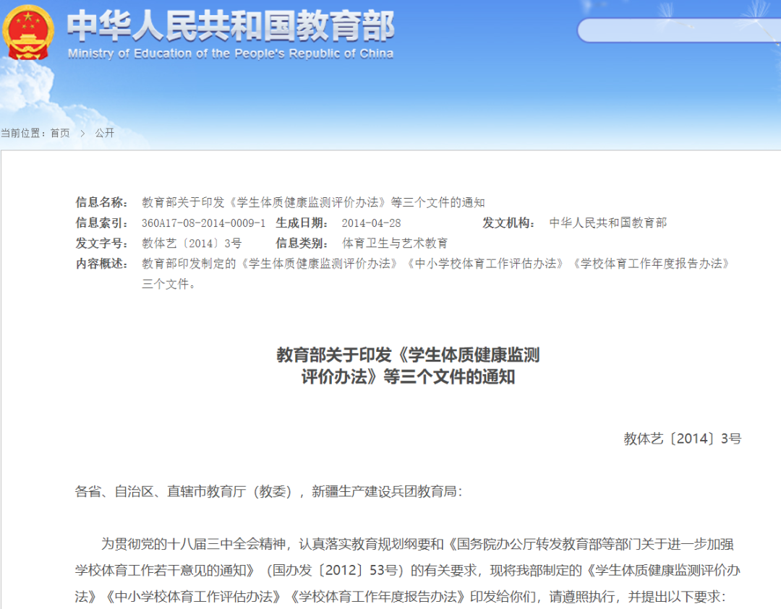Select the summary ending text 三个文件。
The height and width of the screenshot is (609, 781).
pyautogui.click(x=168, y=284)
